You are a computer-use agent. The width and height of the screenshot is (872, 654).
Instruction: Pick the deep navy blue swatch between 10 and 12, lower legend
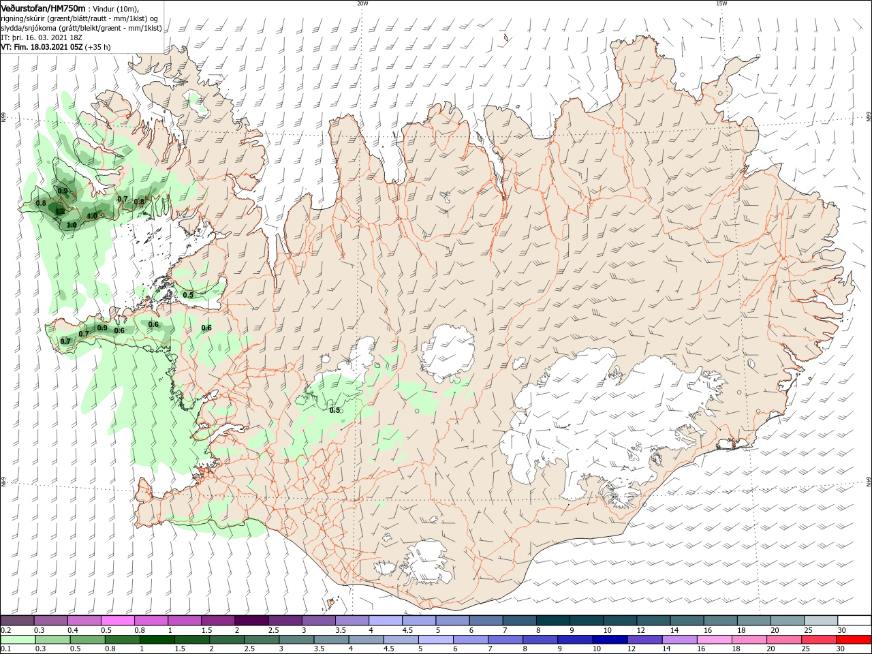coord(608,640)
